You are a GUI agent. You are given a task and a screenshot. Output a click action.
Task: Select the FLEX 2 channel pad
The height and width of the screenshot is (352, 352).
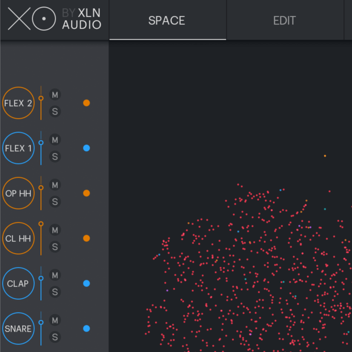18,103
